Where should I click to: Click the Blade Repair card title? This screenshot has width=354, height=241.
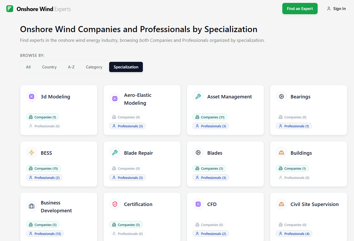pos(138,153)
